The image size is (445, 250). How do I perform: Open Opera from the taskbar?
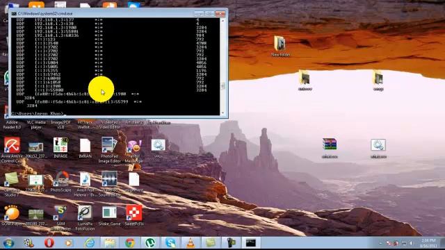(49, 243)
